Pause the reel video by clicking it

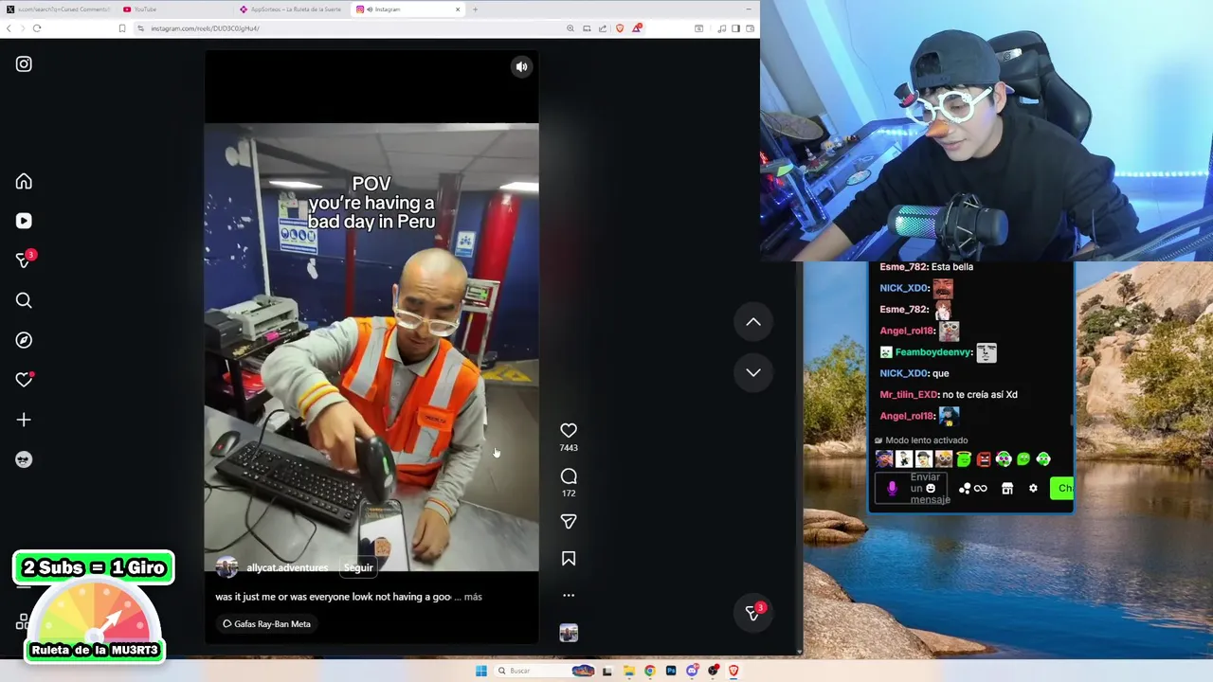coord(371,347)
